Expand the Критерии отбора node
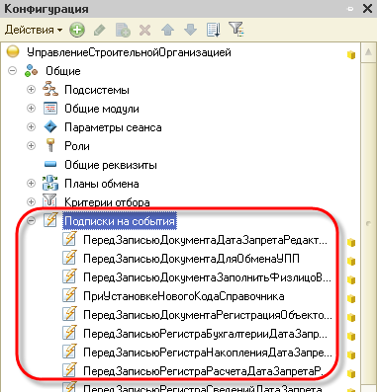 (31, 201)
